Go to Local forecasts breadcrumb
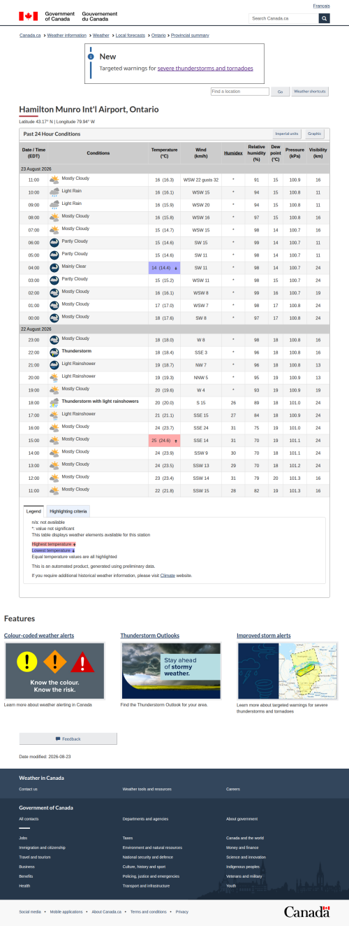The image size is (349, 926). pyautogui.click(x=130, y=35)
